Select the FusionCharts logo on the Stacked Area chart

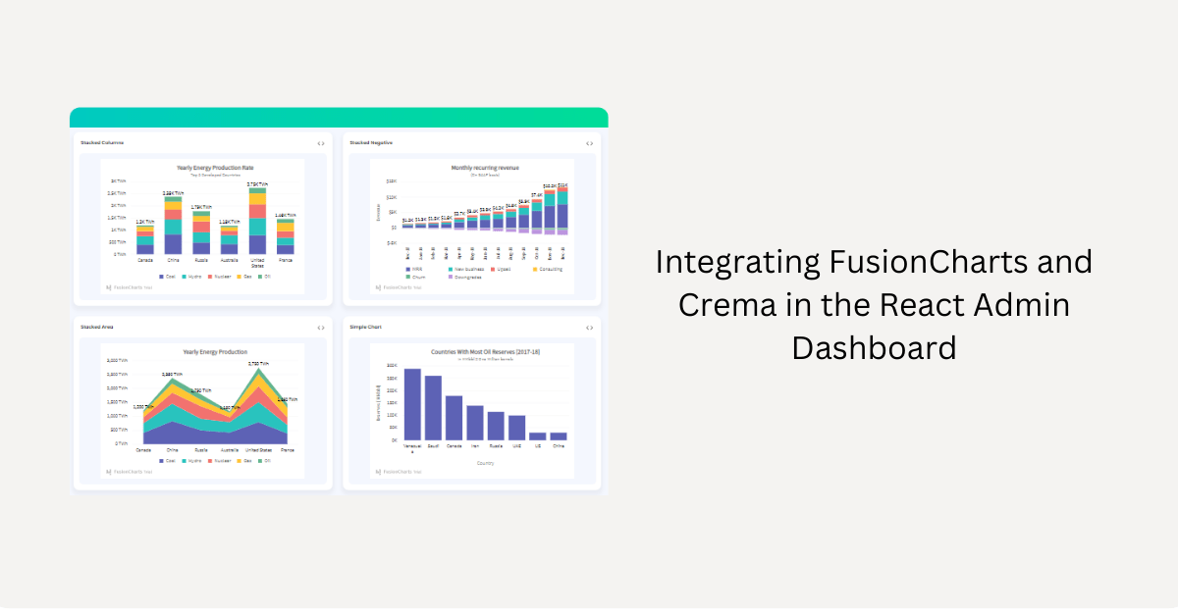(108, 472)
